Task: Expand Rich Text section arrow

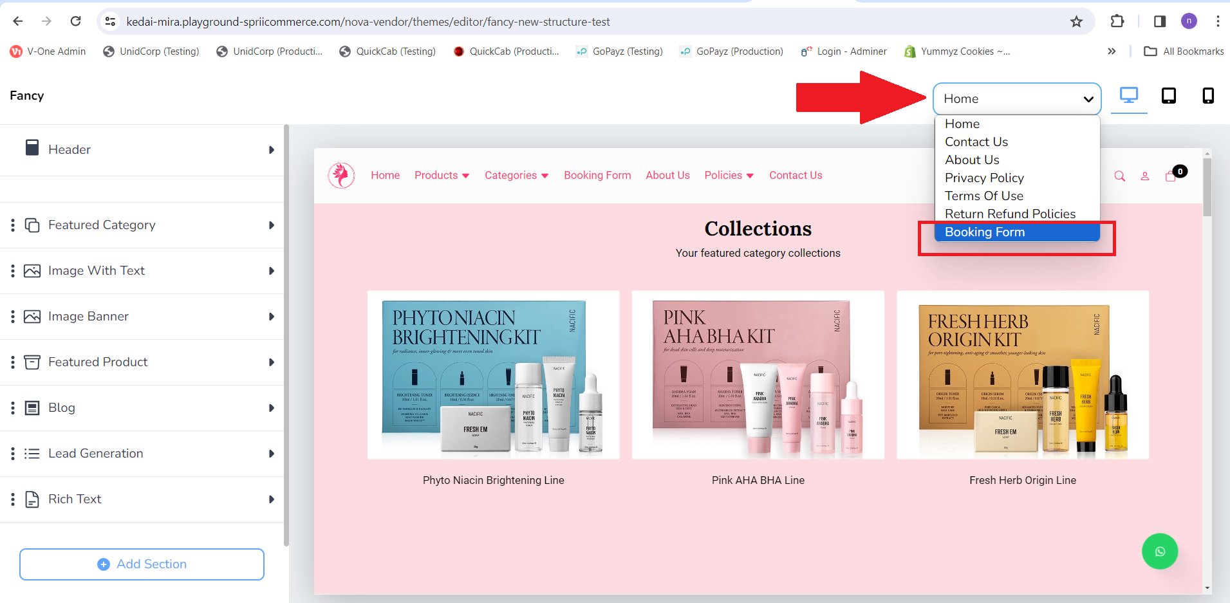Action: tap(272, 499)
